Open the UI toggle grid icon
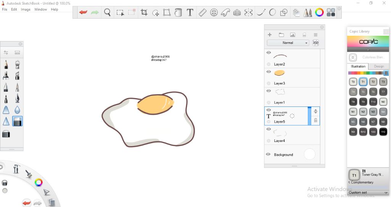The width and height of the screenshot is (391, 207). coord(331,12)
